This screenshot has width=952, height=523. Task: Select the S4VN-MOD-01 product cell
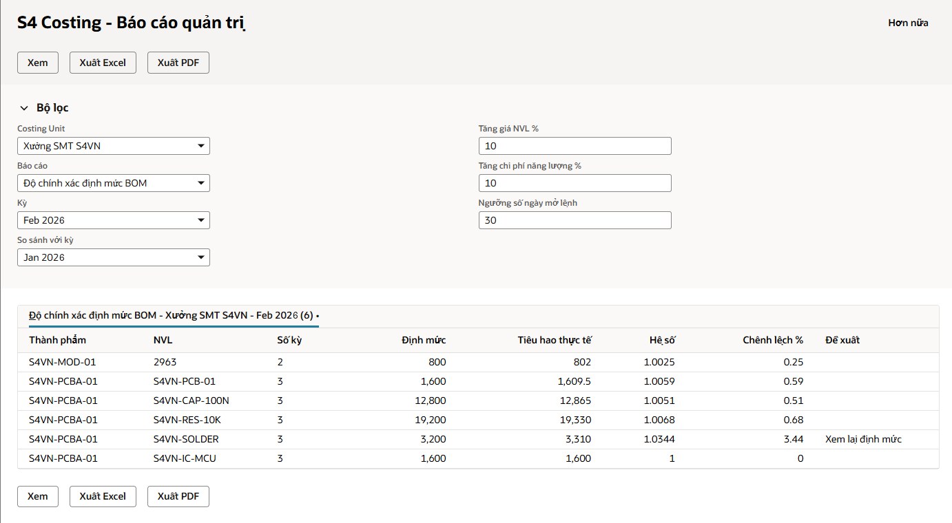(x=63, y=362)
